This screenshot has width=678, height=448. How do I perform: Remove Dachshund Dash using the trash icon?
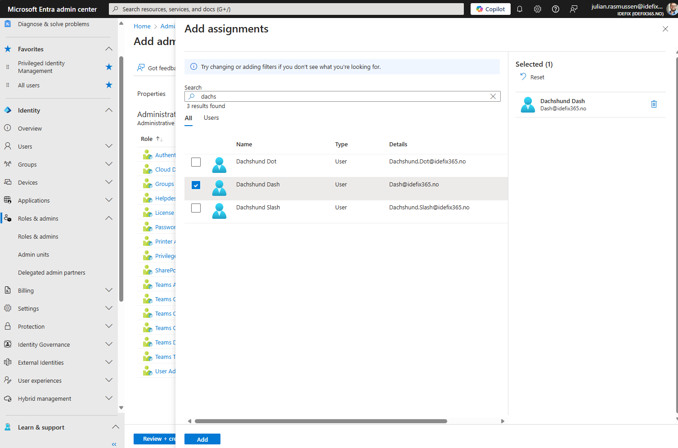click(654, 104)
